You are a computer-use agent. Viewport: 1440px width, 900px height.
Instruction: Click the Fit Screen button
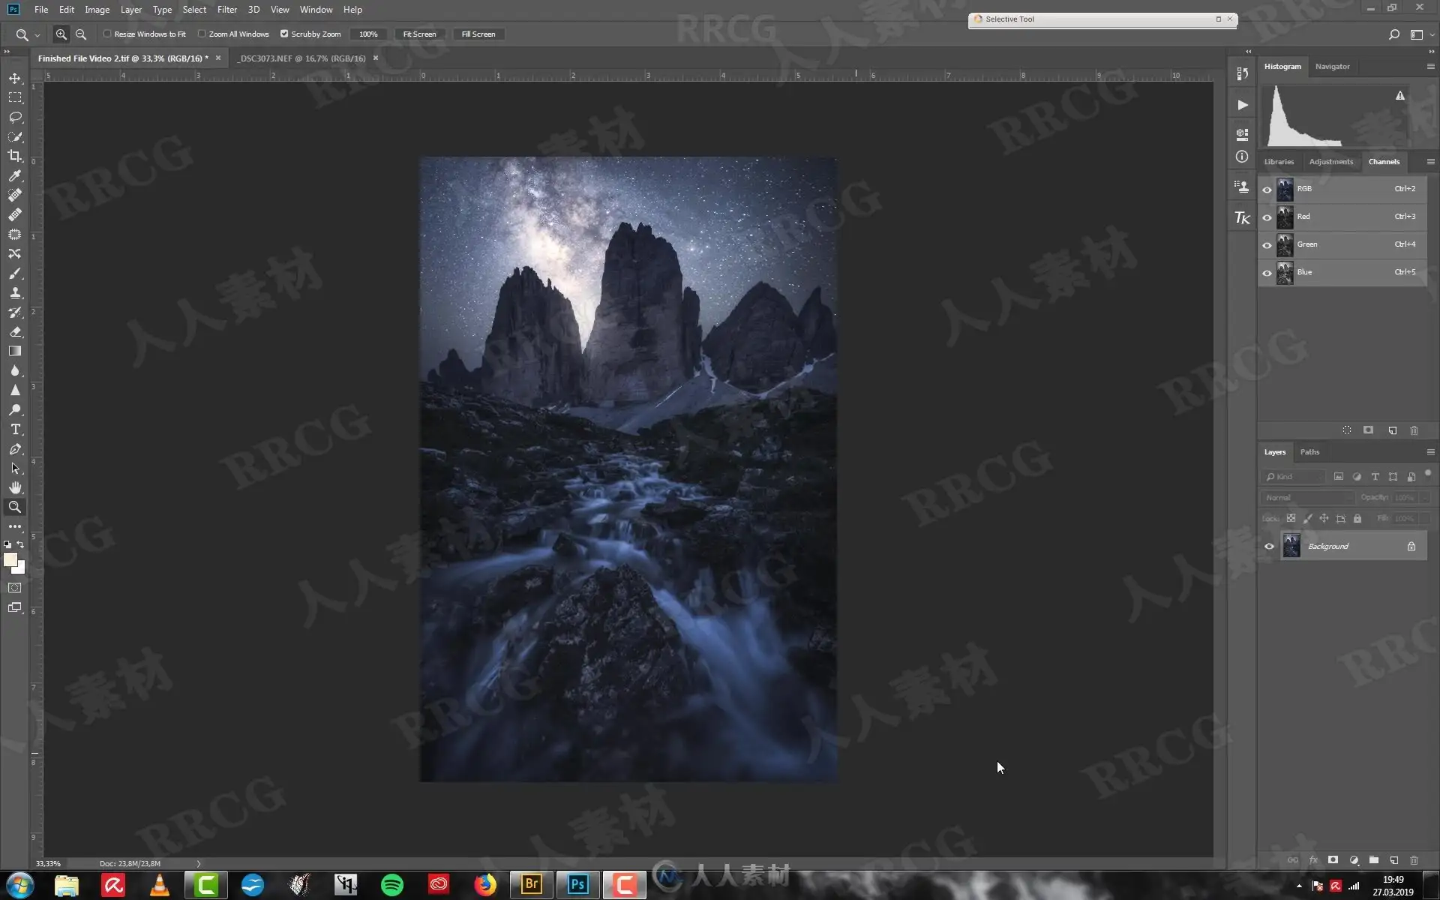419,34
